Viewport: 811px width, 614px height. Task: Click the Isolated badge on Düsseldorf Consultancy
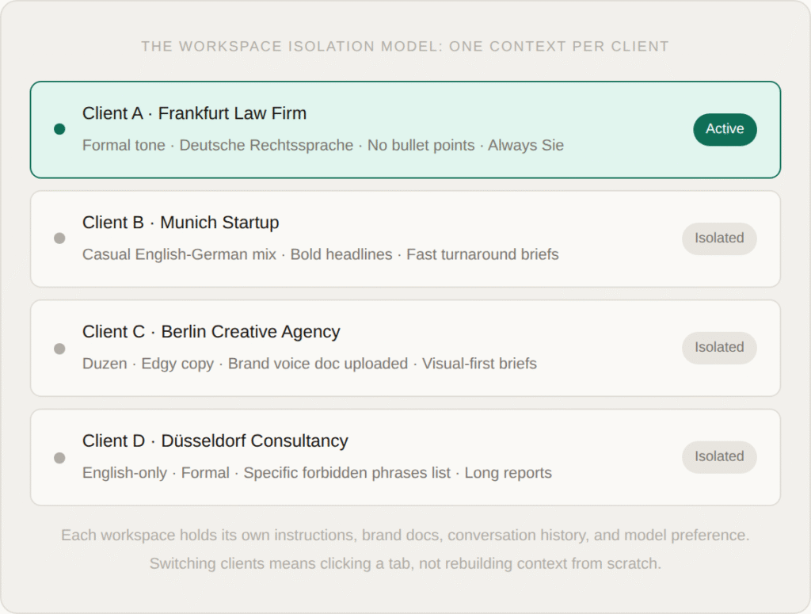[x=719, y=457]
